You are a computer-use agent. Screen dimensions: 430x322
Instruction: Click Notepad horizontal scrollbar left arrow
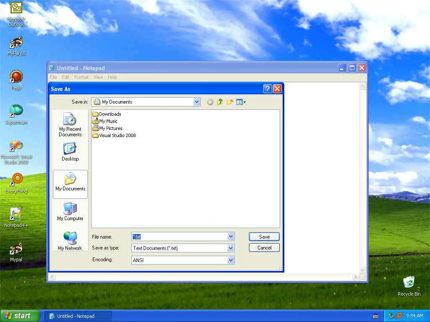[52, 277]
